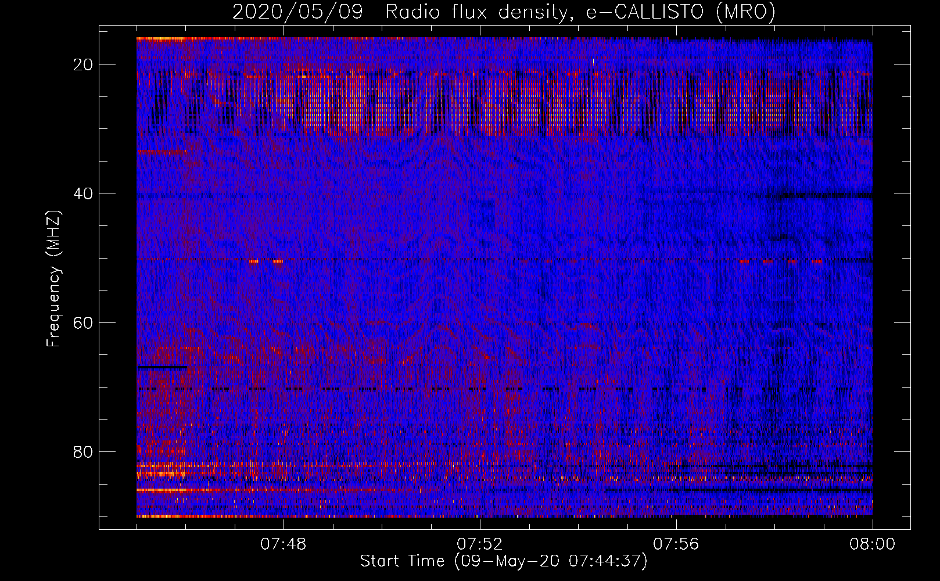Image resolution: width=940 pixels, height=581 pixels.
Task: Click the 08:00 time tick label
Action: click(872, 544)
